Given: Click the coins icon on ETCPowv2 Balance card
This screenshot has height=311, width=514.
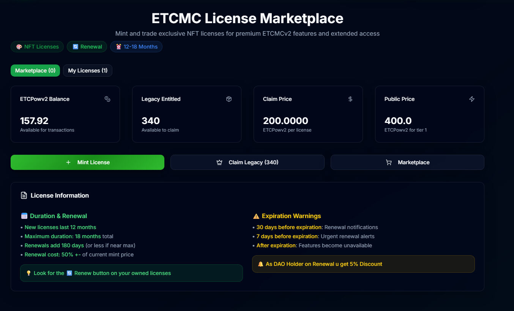Looking at the screenshot, I should pyautogui.click(x=107, y=99).
